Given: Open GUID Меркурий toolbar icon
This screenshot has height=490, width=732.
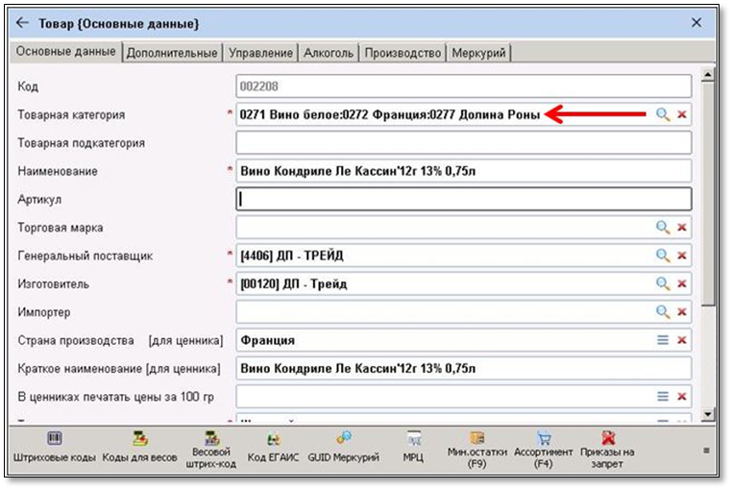Looking at the screenshot, I should tap(343, 447).
